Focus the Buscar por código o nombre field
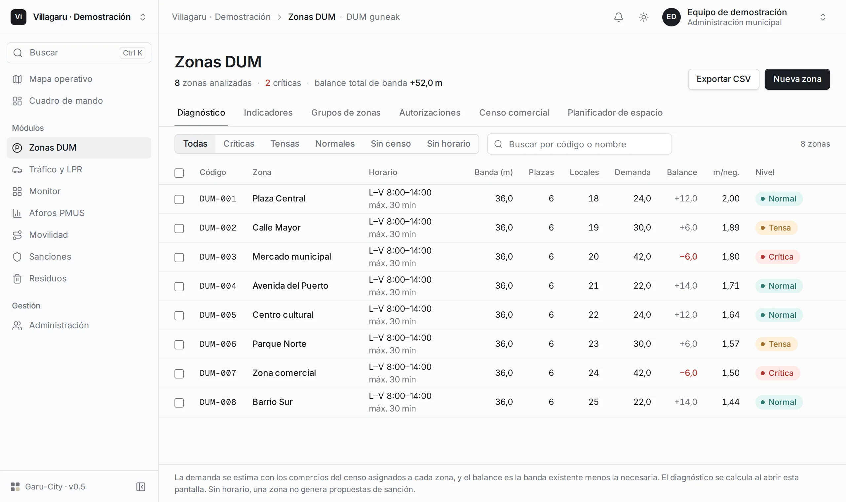846x502 pixels. pyautogui.click(x=579, y=144)
